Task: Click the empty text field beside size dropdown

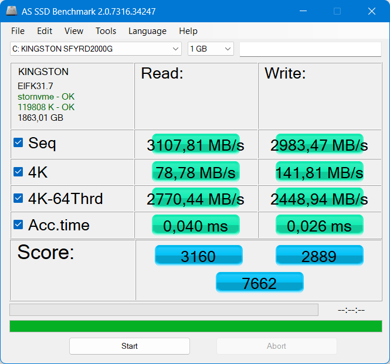Action: click(x=310, y=49)
